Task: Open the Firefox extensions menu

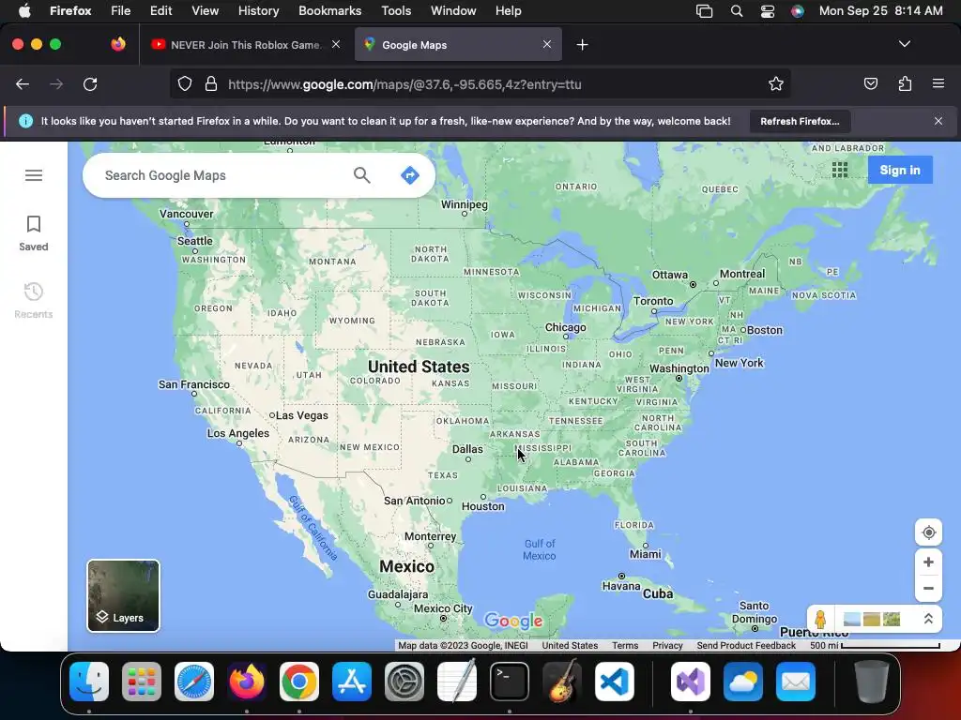Action: (906, 84)
